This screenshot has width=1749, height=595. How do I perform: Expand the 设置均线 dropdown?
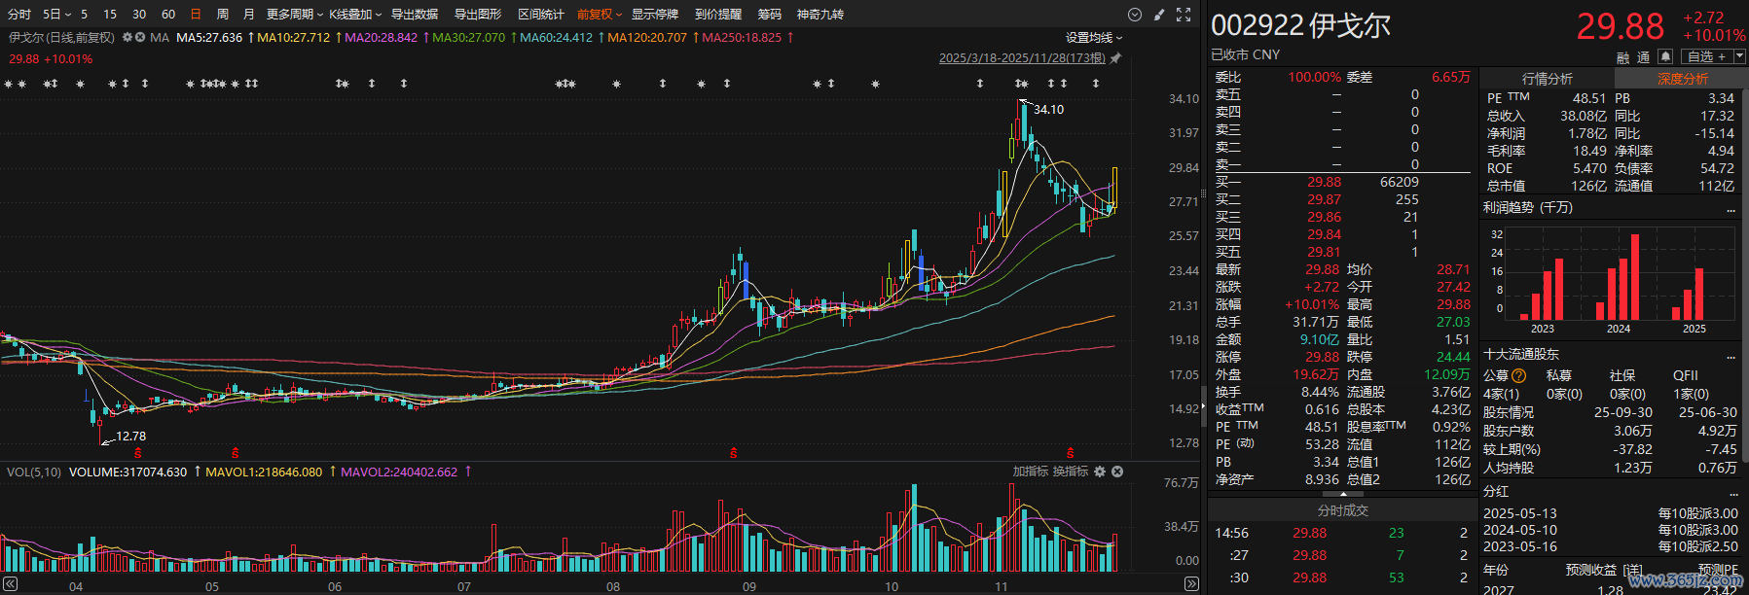pyautogui.click(x=1093, y=38)
